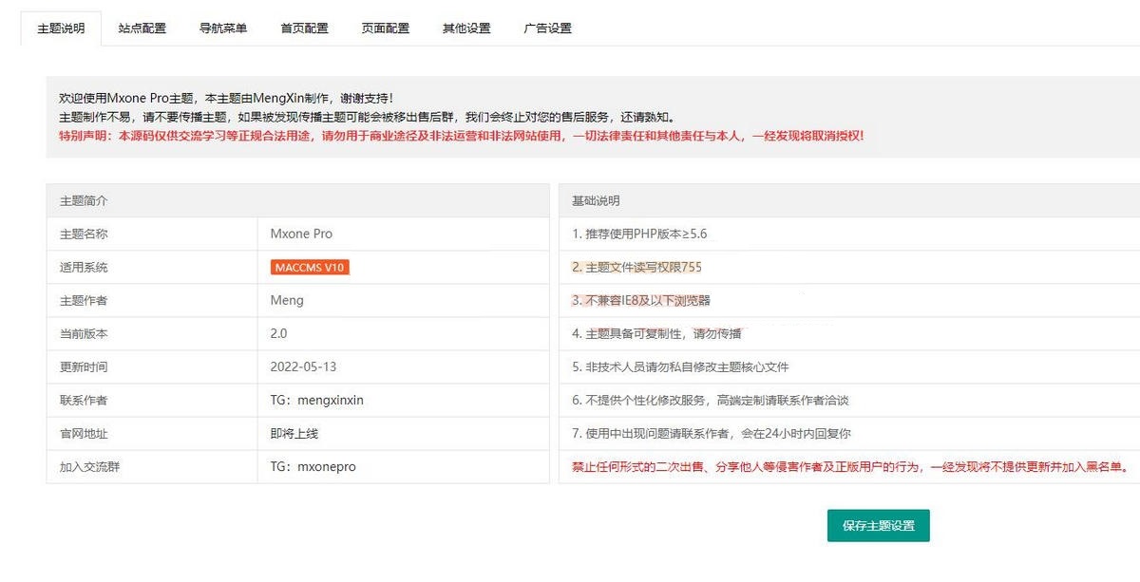The width and height of the screenshot is (1140, 582).
Task: Click the 不提供个性化修改服务 line
Action: pyautogui.click(x=710, y=400)
